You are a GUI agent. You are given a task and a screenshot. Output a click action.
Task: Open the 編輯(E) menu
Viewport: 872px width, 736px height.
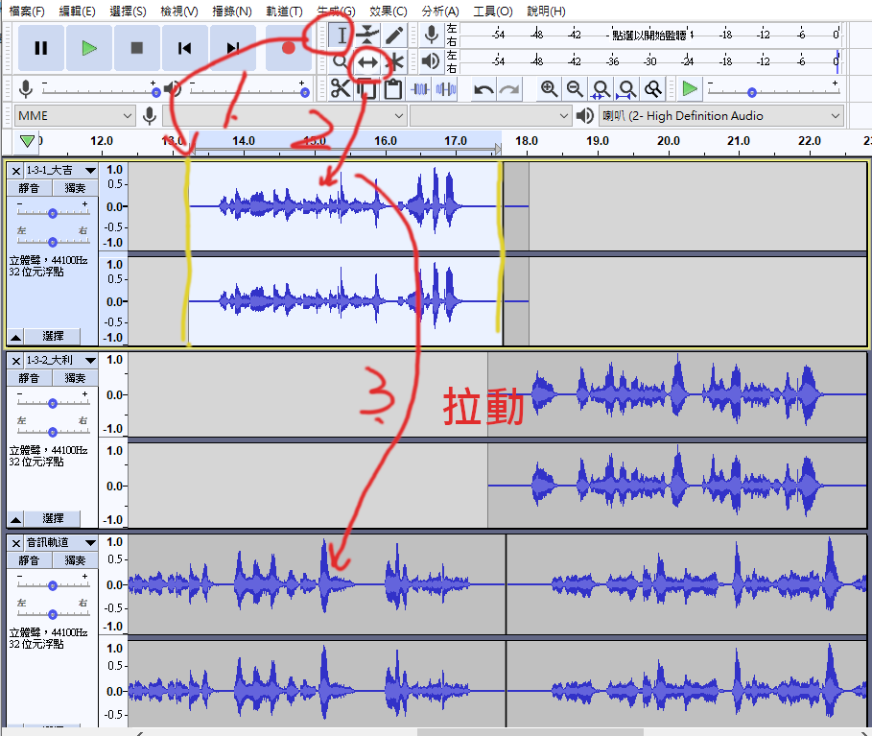click(78, 12)
